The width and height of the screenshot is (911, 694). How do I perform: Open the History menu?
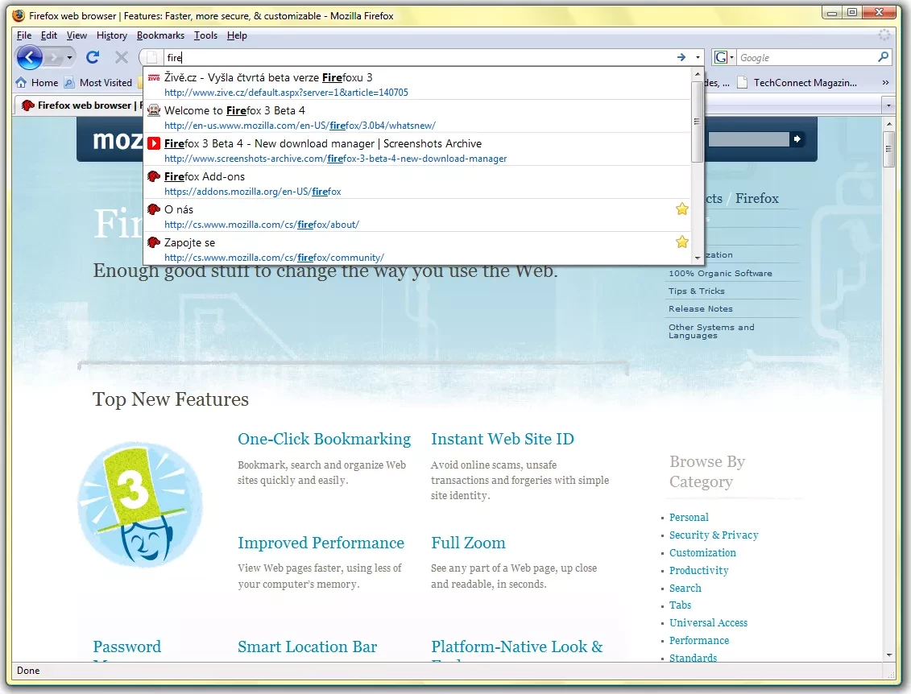click(111, 35)
